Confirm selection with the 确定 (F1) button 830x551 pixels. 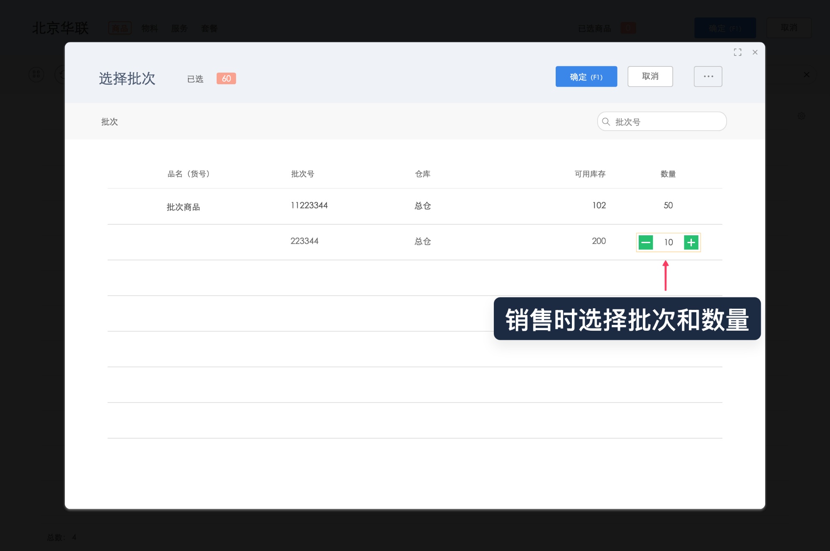click(586, 77)
